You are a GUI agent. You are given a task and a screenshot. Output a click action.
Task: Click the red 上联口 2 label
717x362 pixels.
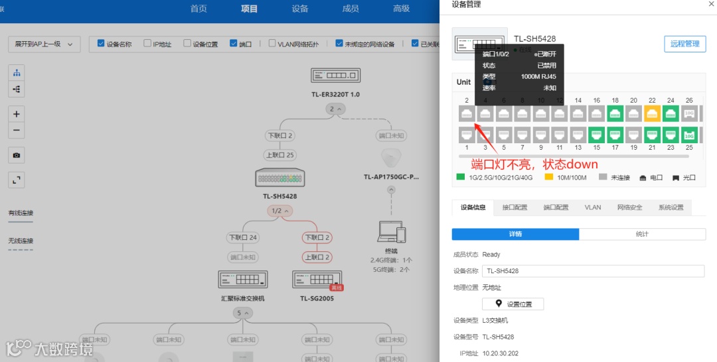click(317, 257)
